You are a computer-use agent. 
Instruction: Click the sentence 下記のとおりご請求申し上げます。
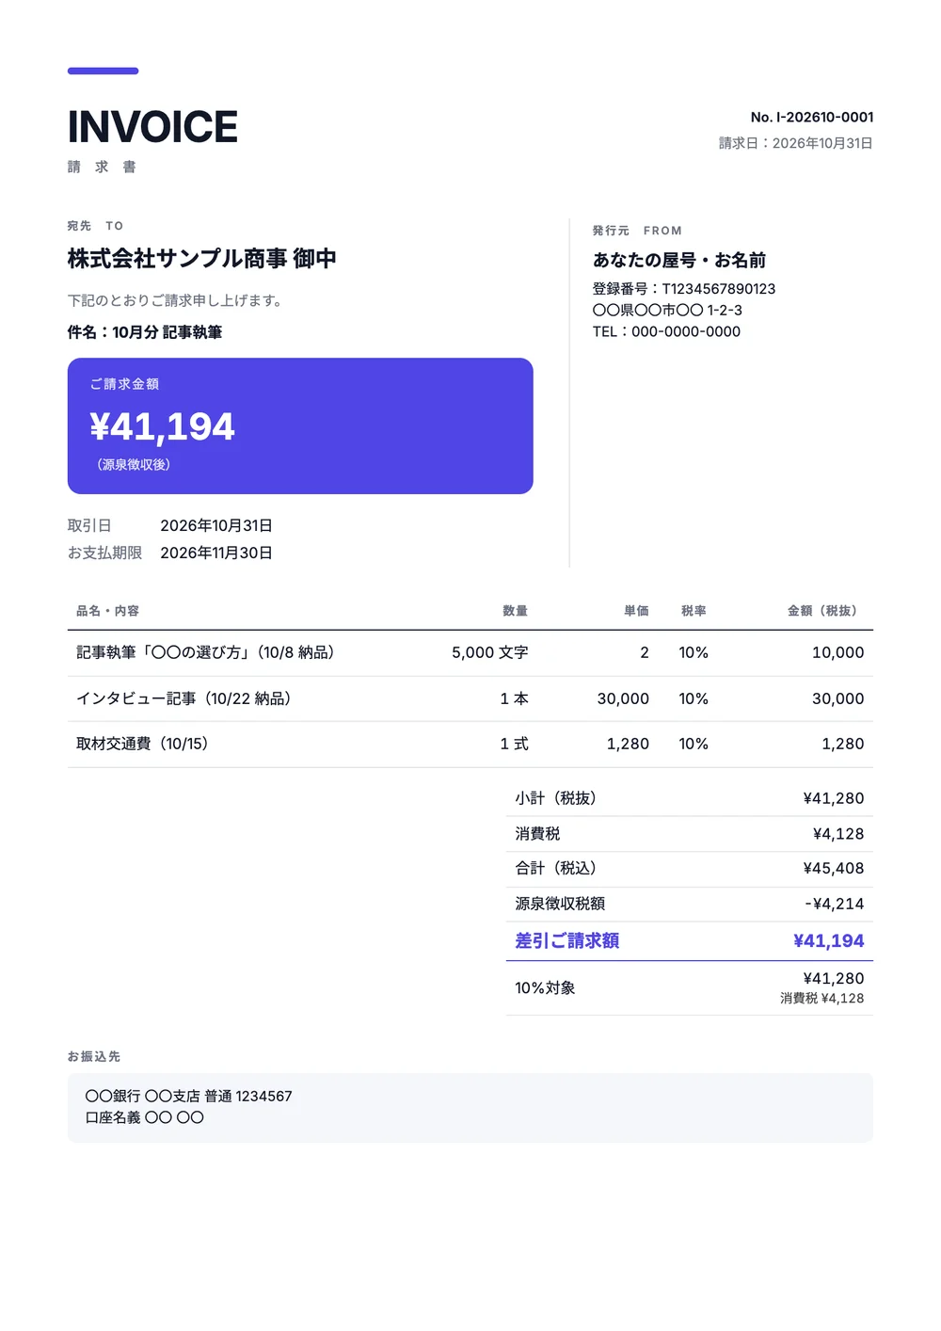coord(176,300)
